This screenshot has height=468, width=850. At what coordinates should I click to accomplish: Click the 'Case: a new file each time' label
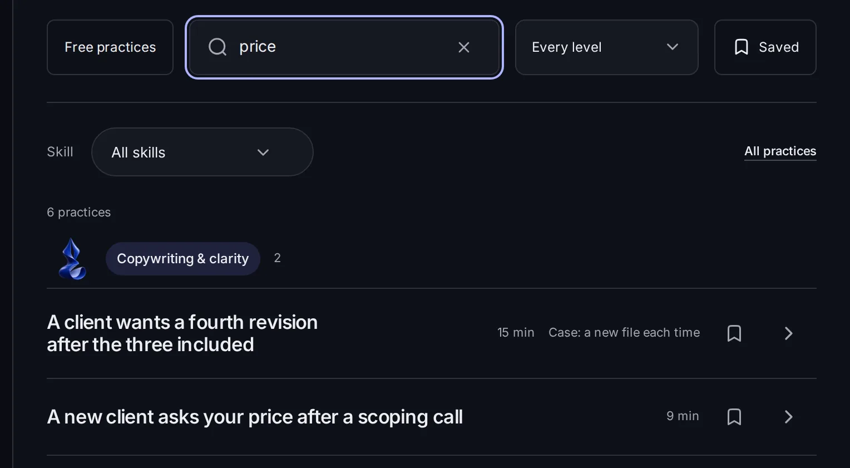(x=624, y=333)
